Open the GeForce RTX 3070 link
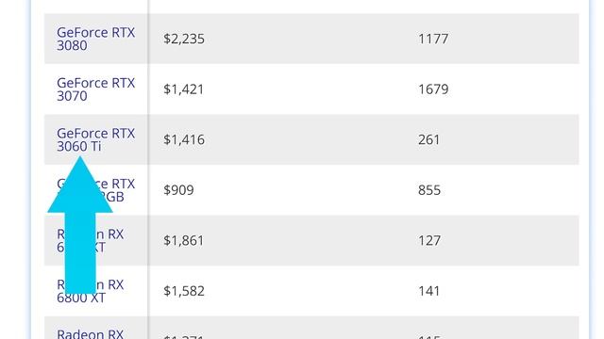This screenshot has width=604, height=339. tap(96, 89)
